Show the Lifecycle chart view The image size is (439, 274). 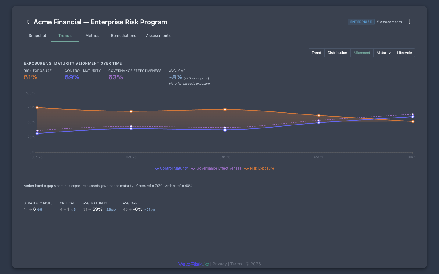coord(404,53)
